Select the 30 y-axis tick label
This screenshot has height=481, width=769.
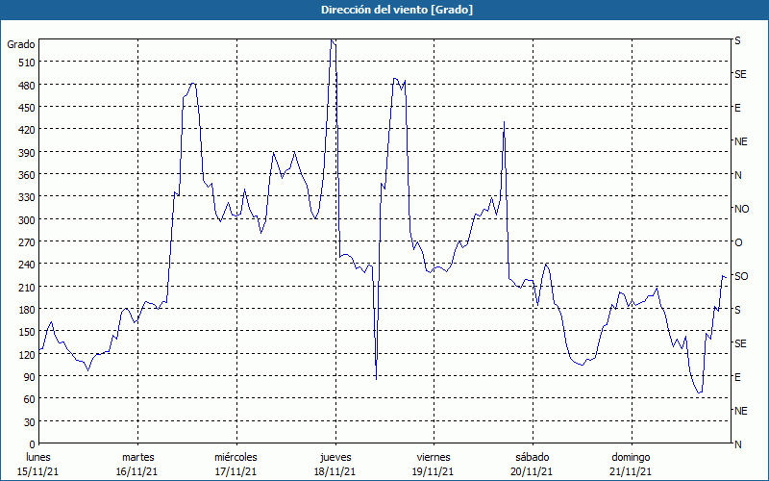pos(30,422)
